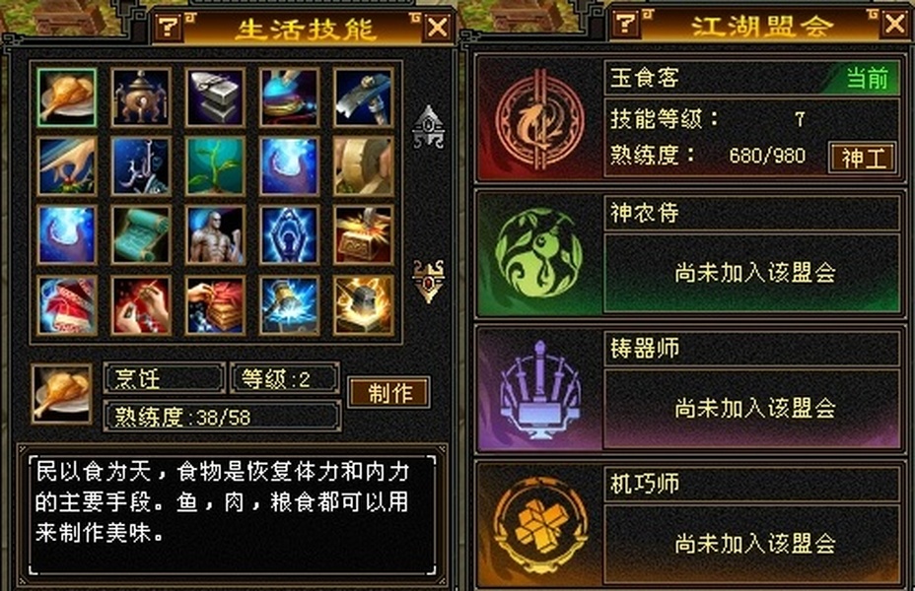Select the bronze incense cauldron skill icon
The image size is (915, 591).
(141, 98)
